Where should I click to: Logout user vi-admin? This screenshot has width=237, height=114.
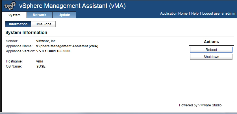click(219, 14)
